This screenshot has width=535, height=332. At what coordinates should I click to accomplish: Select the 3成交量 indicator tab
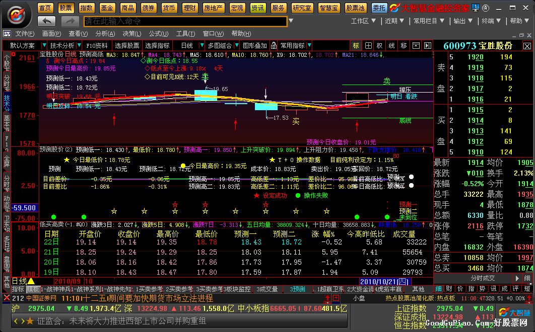click(x=267, y=289)
